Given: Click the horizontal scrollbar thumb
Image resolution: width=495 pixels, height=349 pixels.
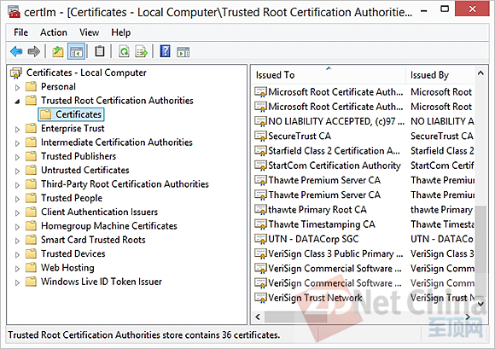Looking at the screenshot, I should (295, 317).
